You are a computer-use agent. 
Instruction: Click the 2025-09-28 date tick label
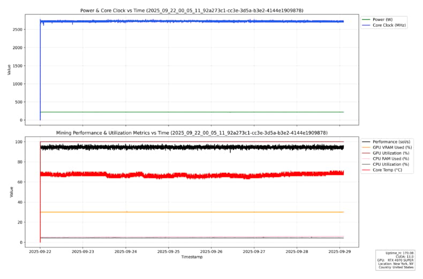click(297, 252)
